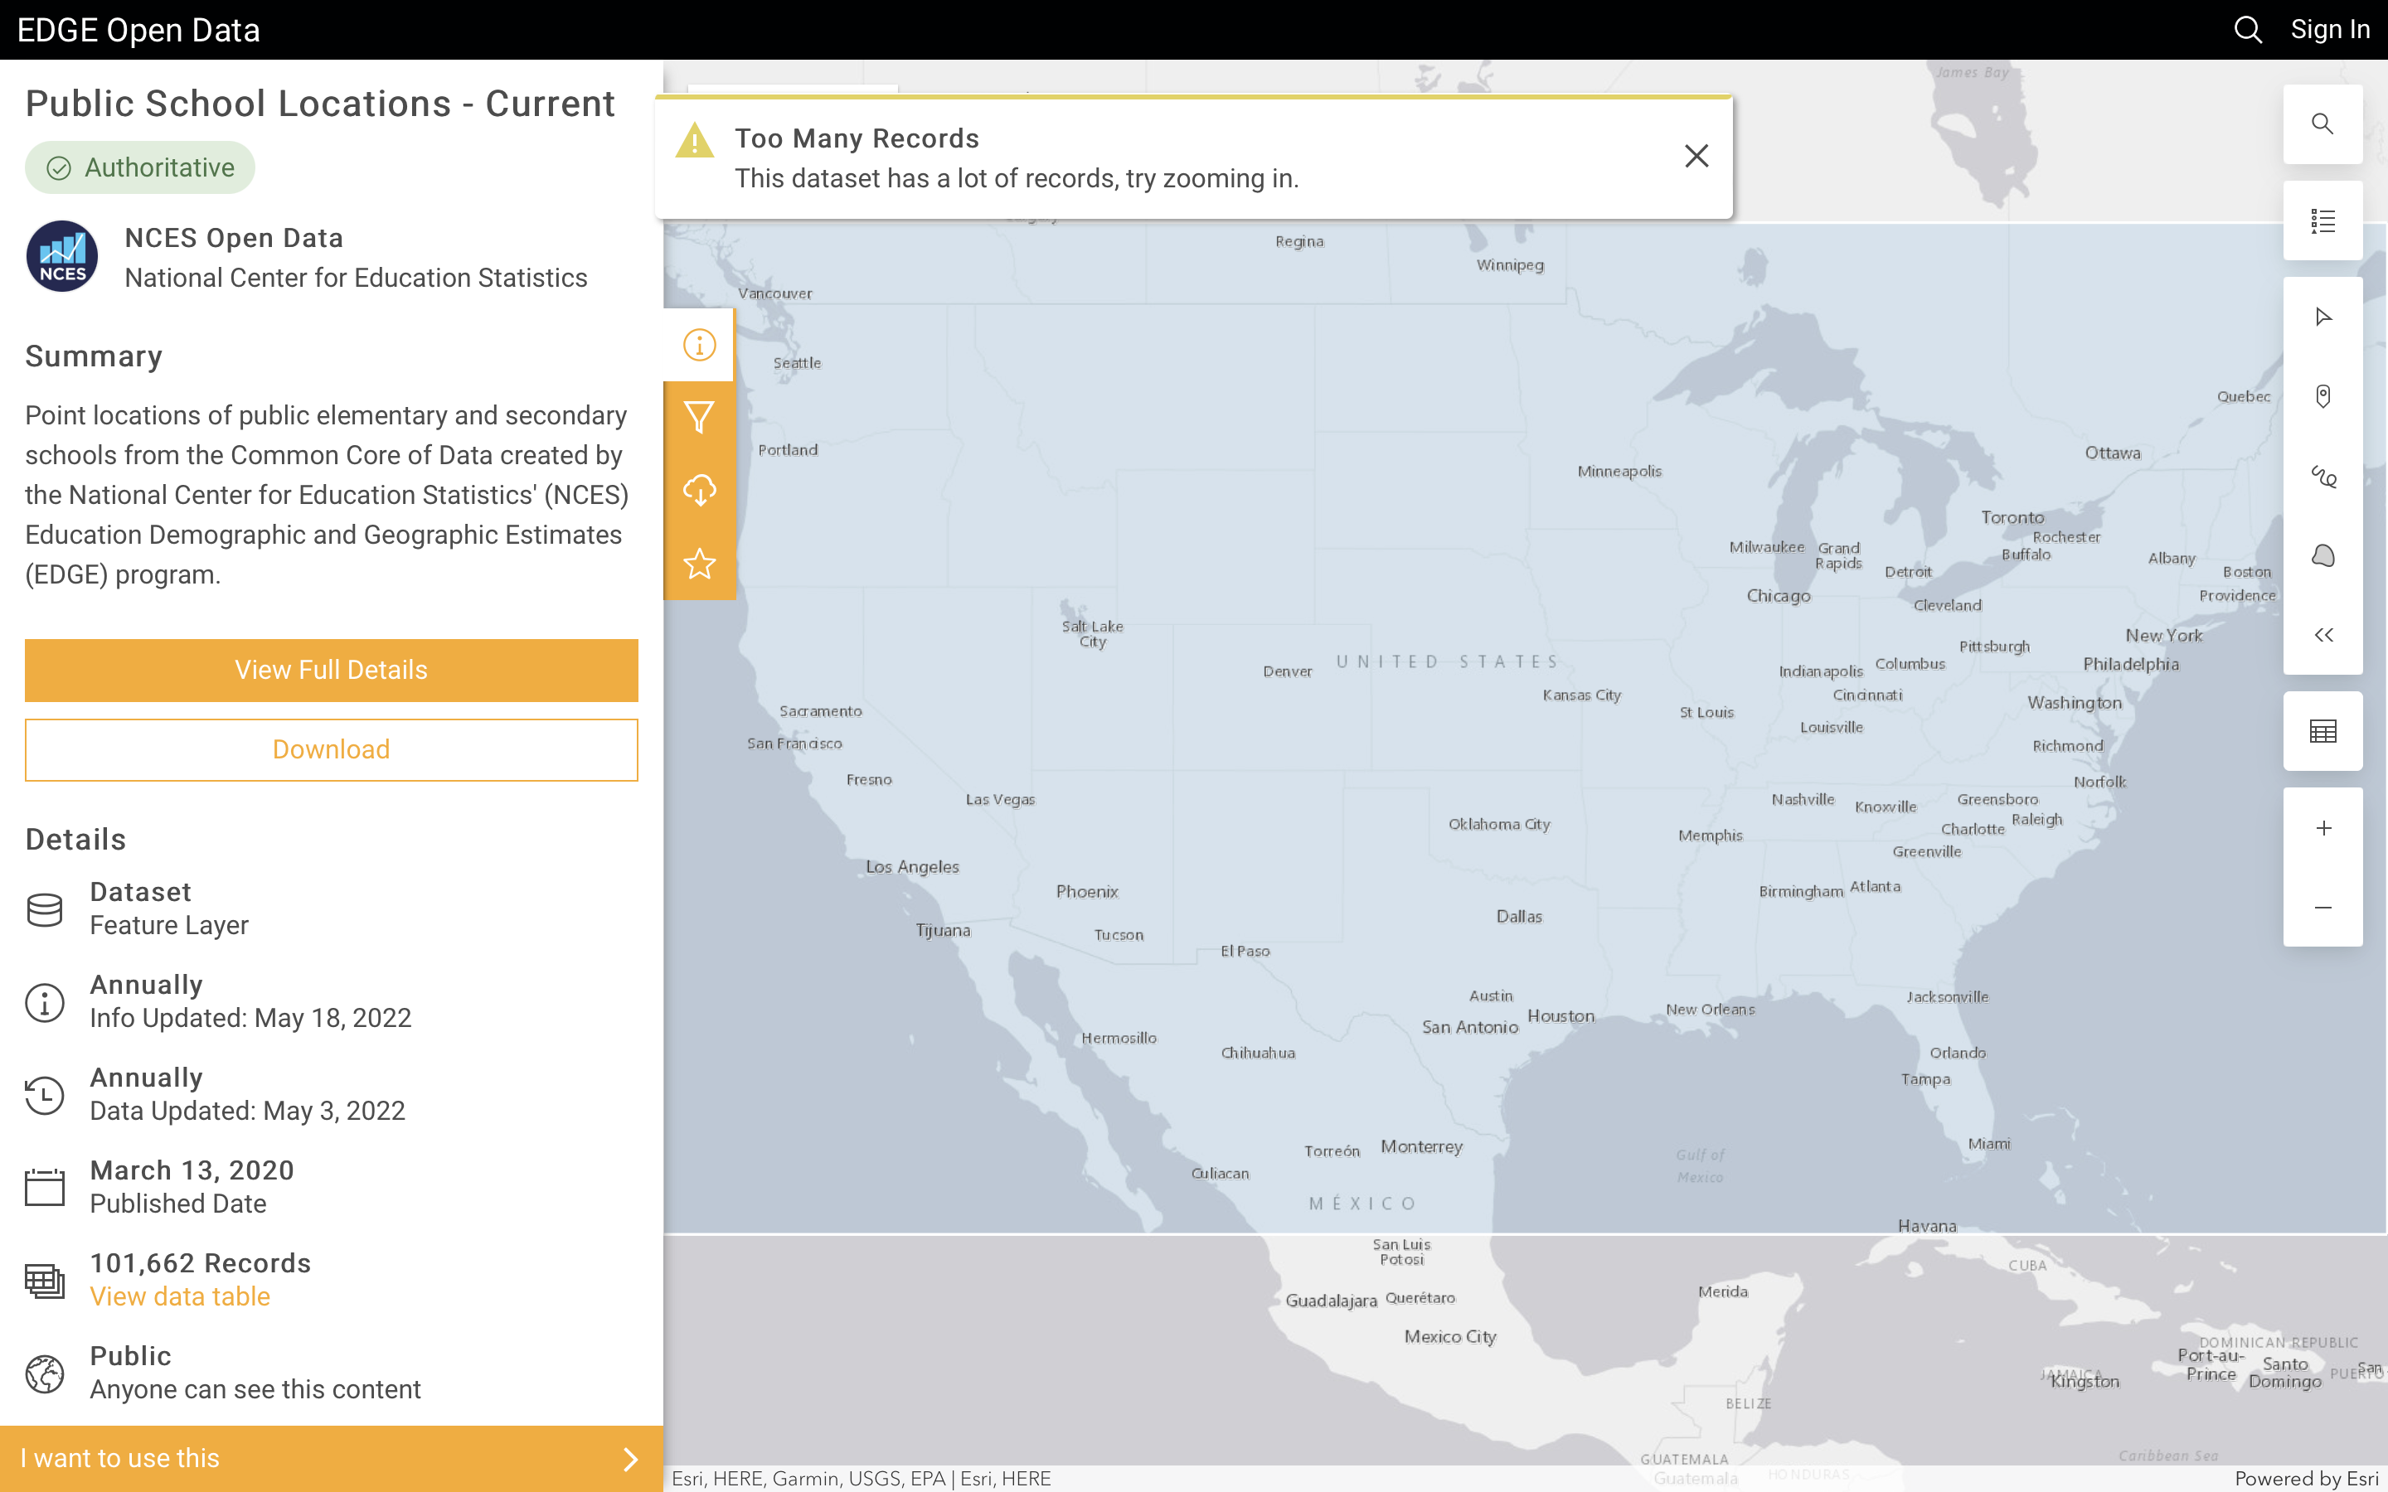Open the cloud download tab
Image resolution: width=2388 pixels, height=1492 pixels.
(x=699, y=491)
